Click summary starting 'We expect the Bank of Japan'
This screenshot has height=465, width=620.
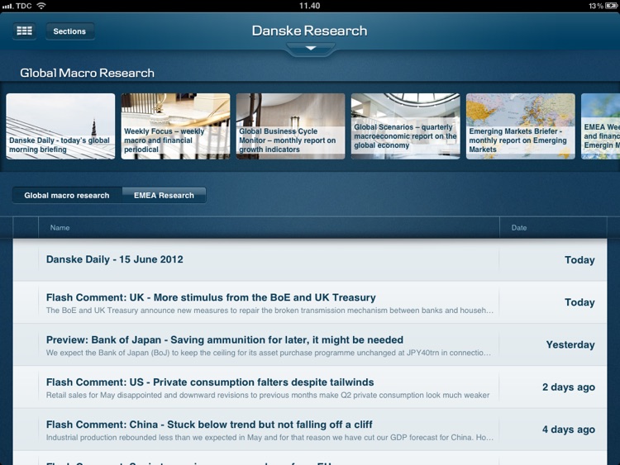coord(269,353)
